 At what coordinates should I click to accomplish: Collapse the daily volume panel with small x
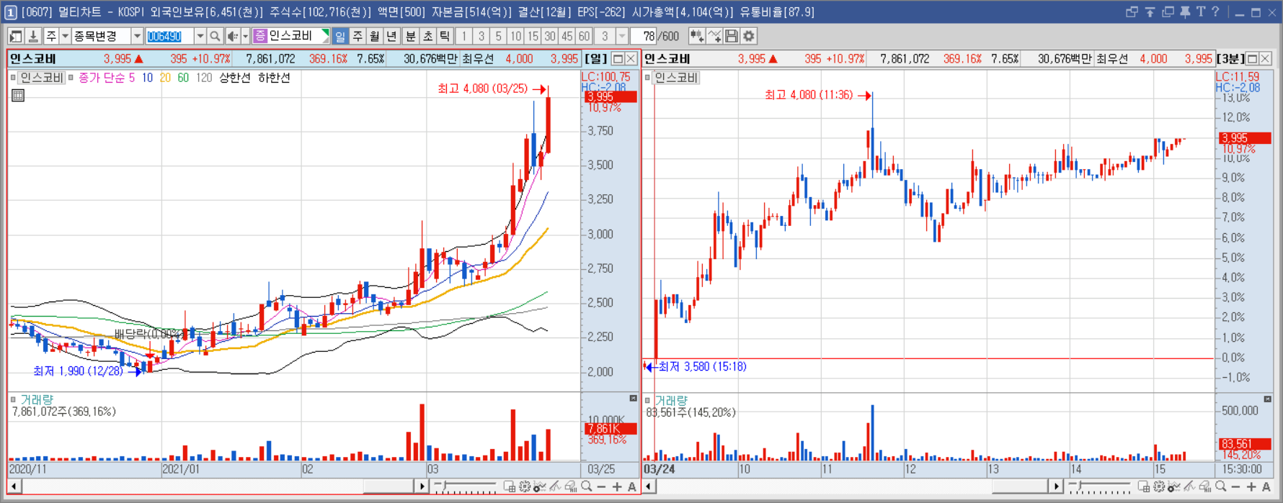[x=633, y=398]
